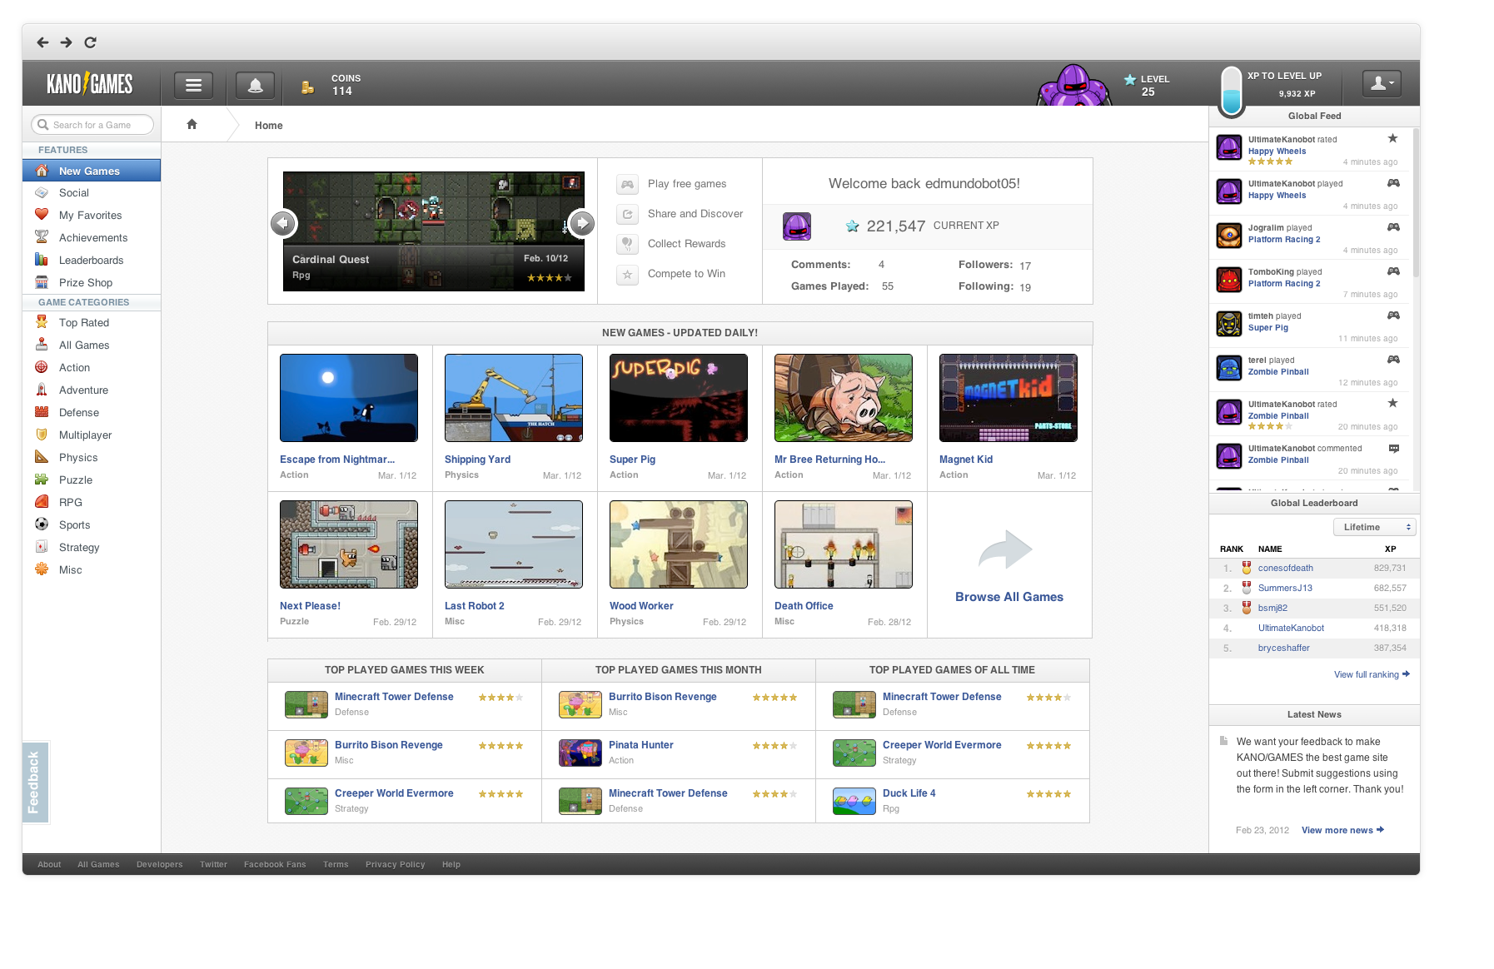Open My Favorites in the sidebar
Image resolution: width=1494 pixels, height=969 pixels.
pyautogui.click(x=92, y=216)
